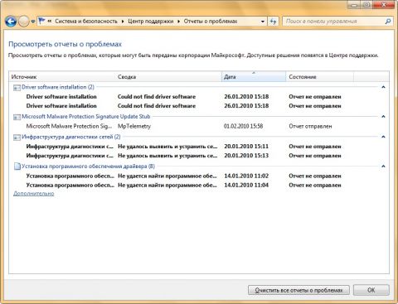Viewport: 398px width, 304px height.
Task: Click icon of "Driver software installation (2)" group
Action: pyautogui.click(x=17, y=88)
